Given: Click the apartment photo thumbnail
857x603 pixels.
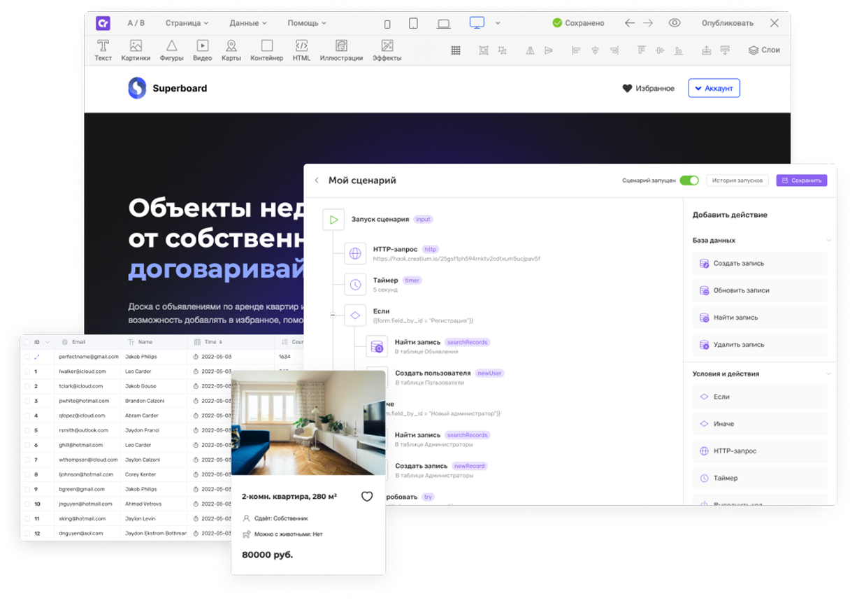Looking at the screenshot, I should tap(308, 423).
